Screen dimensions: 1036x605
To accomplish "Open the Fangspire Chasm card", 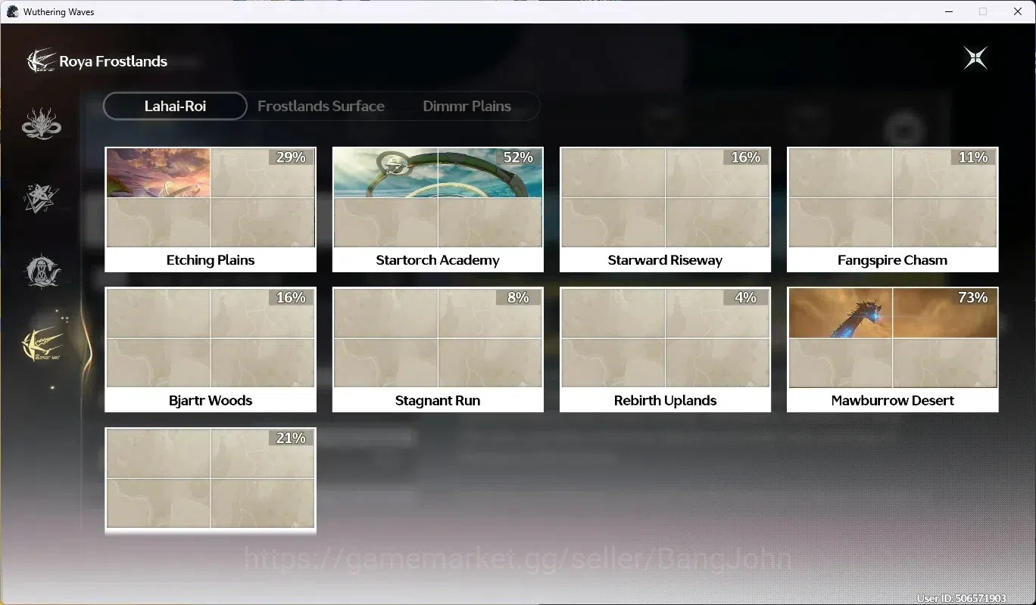I will click(892, 209).
